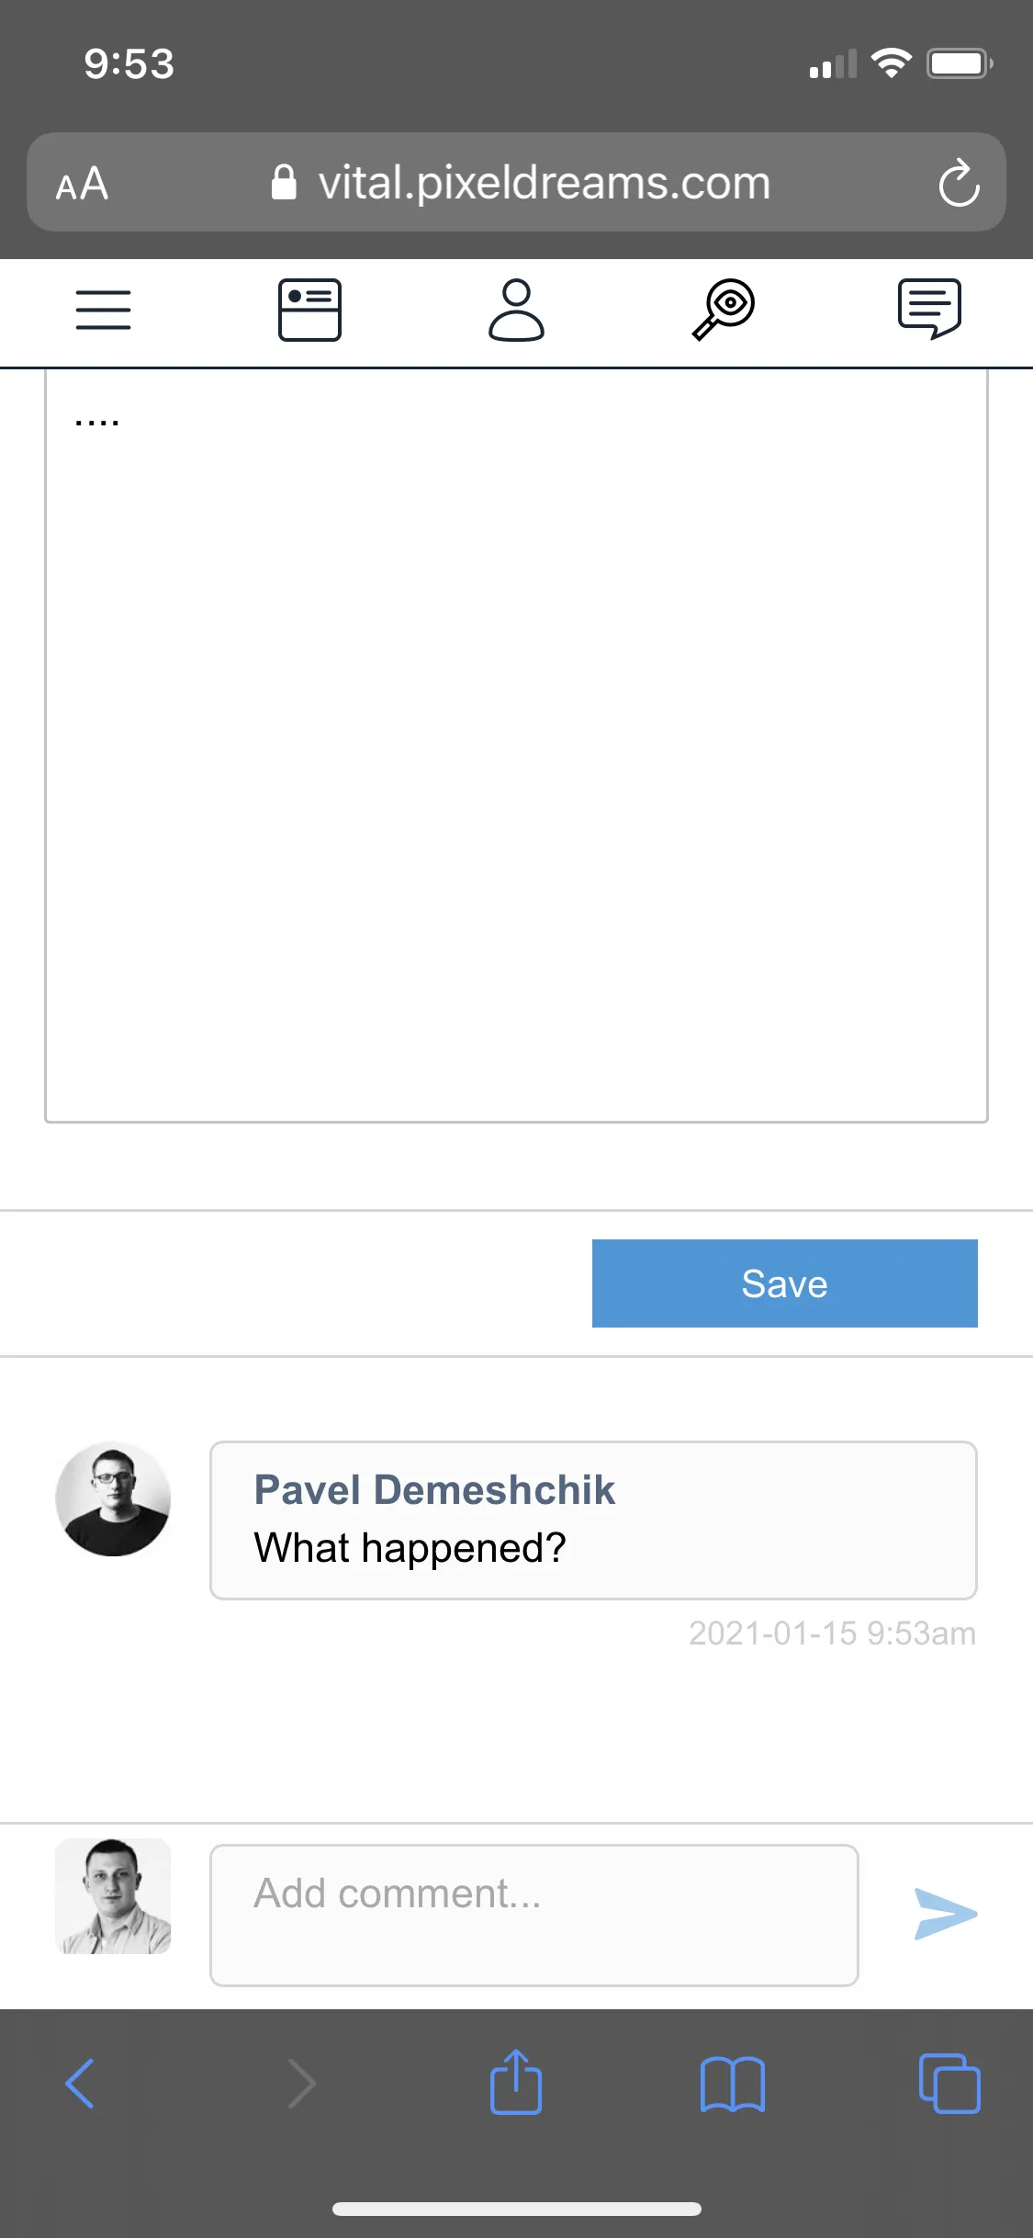Viewport: 1033px width, 2238px height.
Task: Open the user profile icon
Action: click(516, 310)
